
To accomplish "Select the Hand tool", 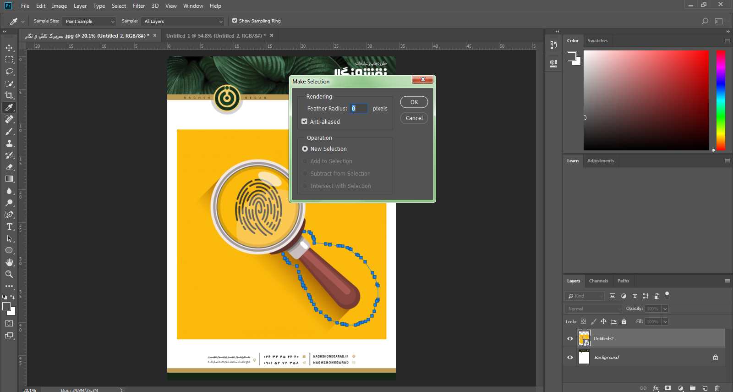I will click(9, 262).
